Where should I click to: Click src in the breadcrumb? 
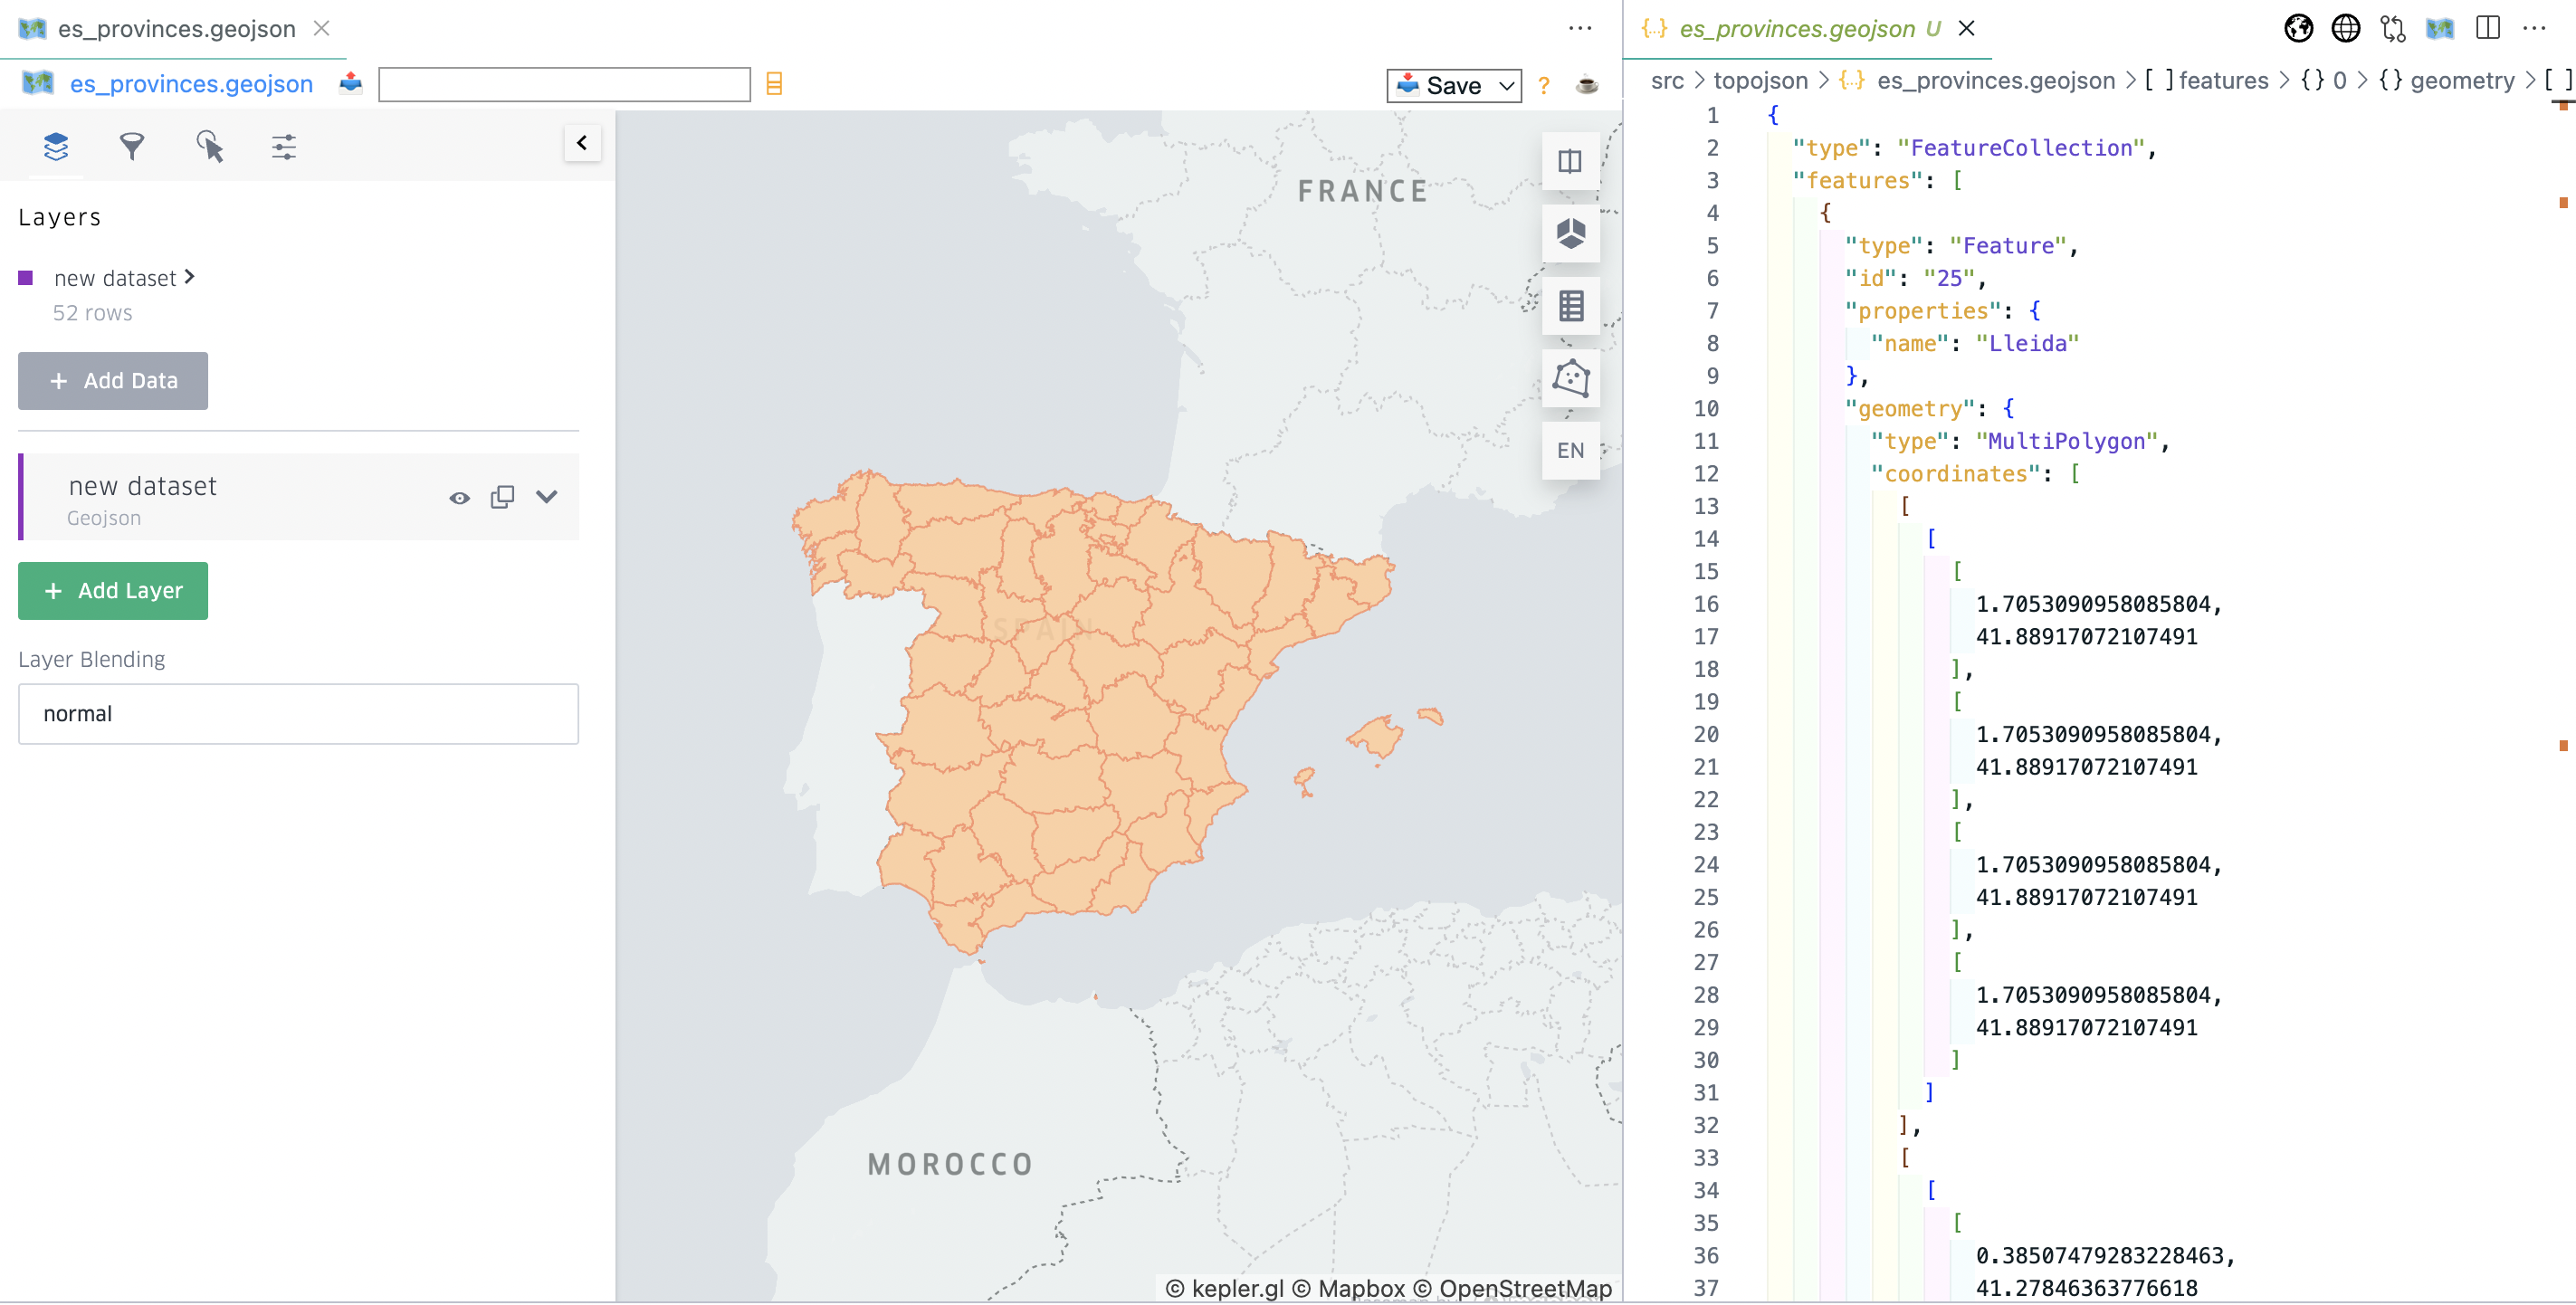click(1666, 81)
